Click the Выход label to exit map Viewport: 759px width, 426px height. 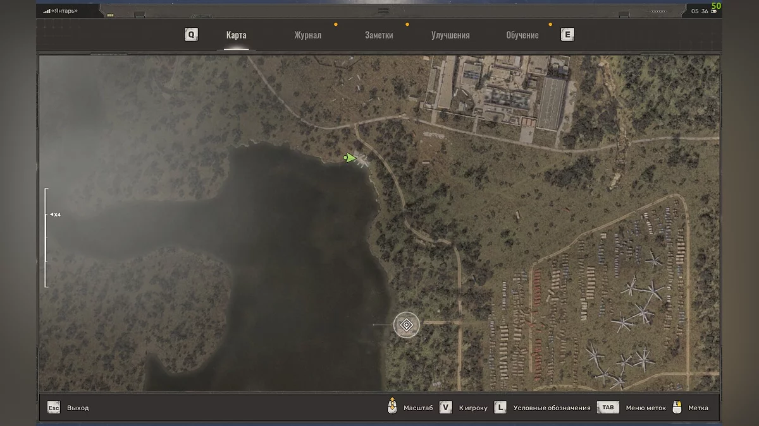coord(78,408)
